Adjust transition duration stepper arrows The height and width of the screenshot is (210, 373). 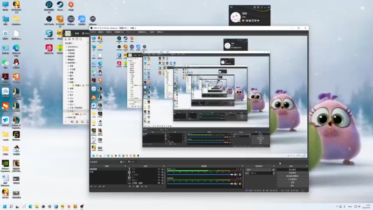point(274,173)
